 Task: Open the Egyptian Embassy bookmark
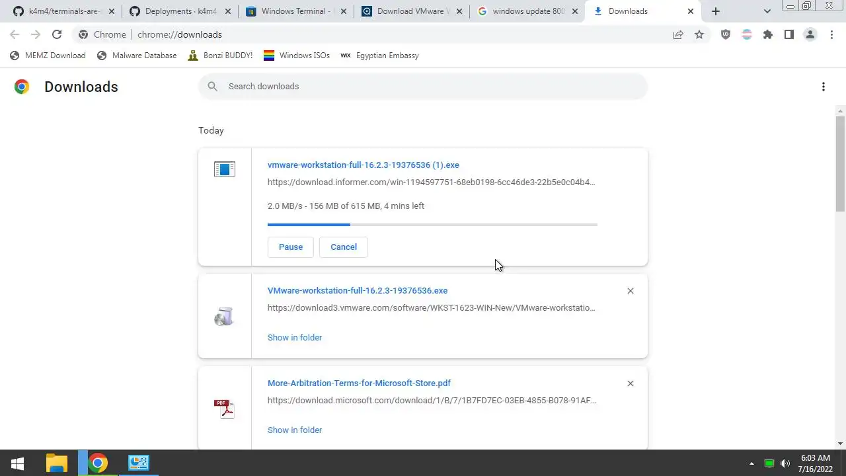click(379, 56)
